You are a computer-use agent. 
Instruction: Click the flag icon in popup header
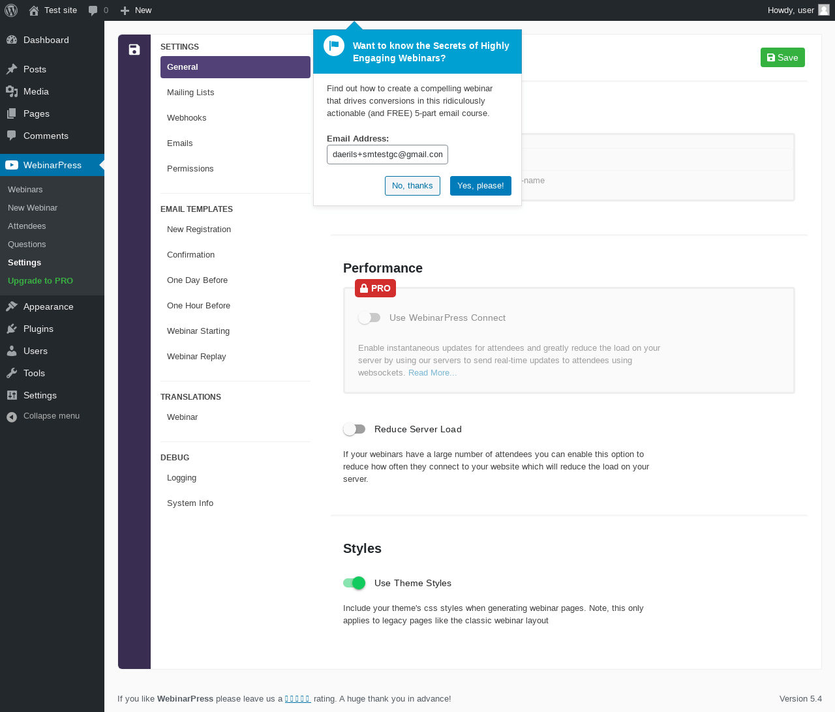coord(334,46)
